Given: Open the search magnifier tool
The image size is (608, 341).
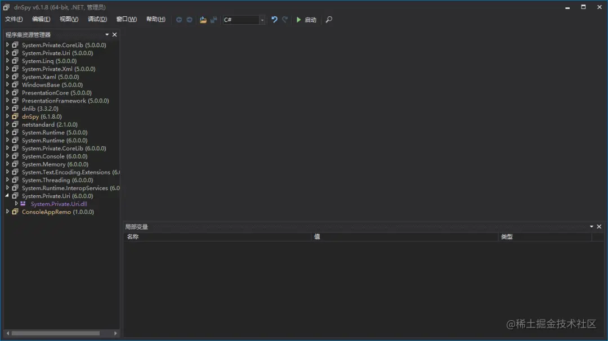Looking at the screenshot, I should tap(329, 19).
